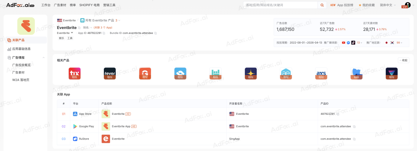Click the 近7天素材数 value 28,171
417x151 pixels.
point(369,29)
